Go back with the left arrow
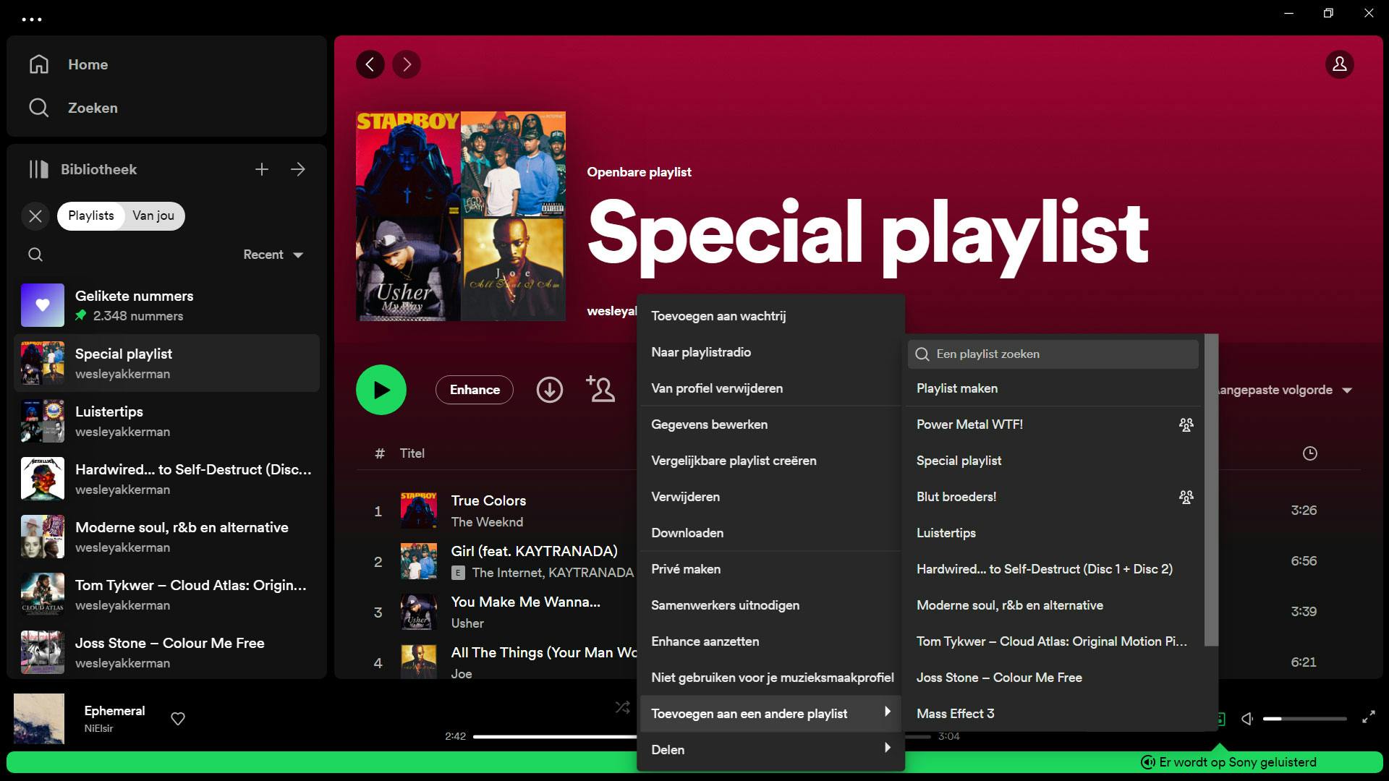This screenshot has width=1389, height=781. [370, 64]
